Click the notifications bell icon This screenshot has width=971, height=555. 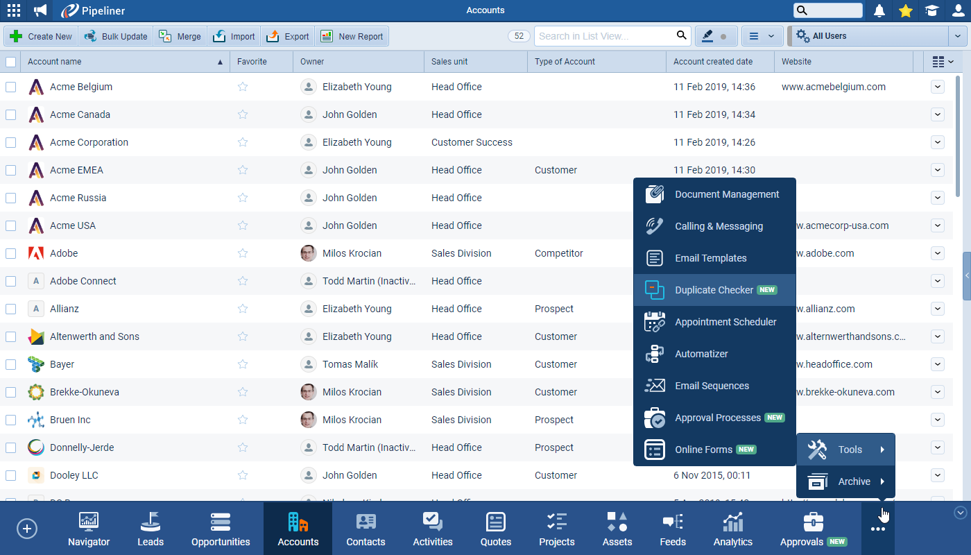pos(879,10)
